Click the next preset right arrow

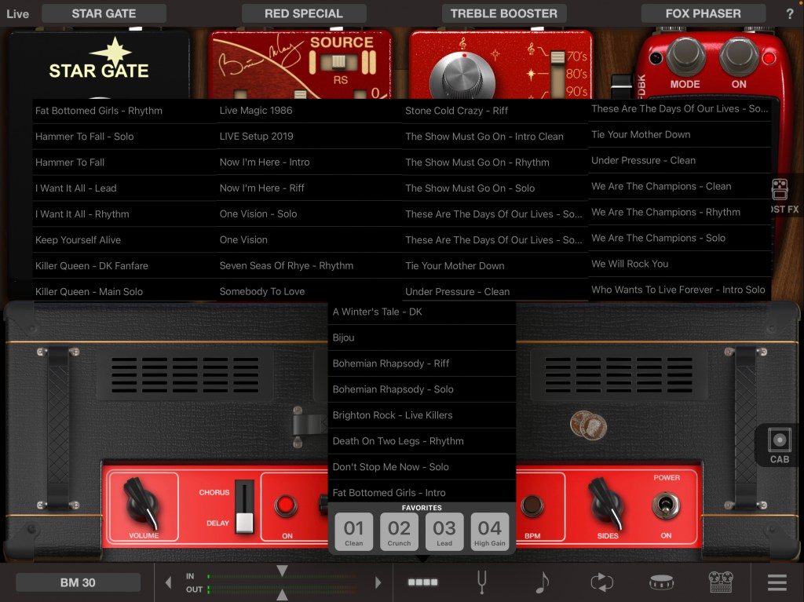(378, 582)
